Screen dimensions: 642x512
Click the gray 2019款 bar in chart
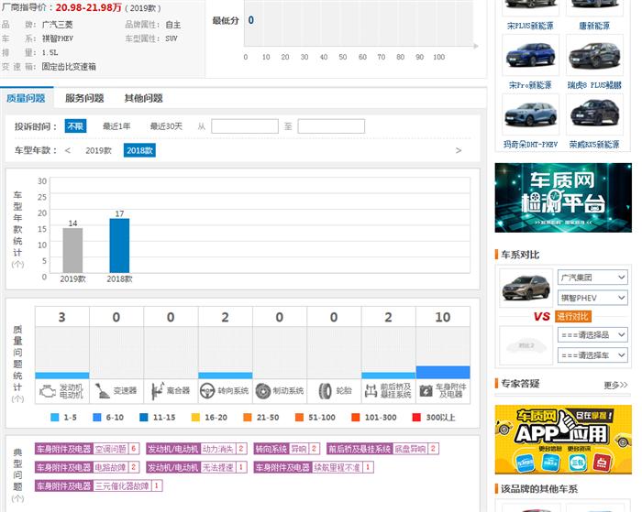72,250
